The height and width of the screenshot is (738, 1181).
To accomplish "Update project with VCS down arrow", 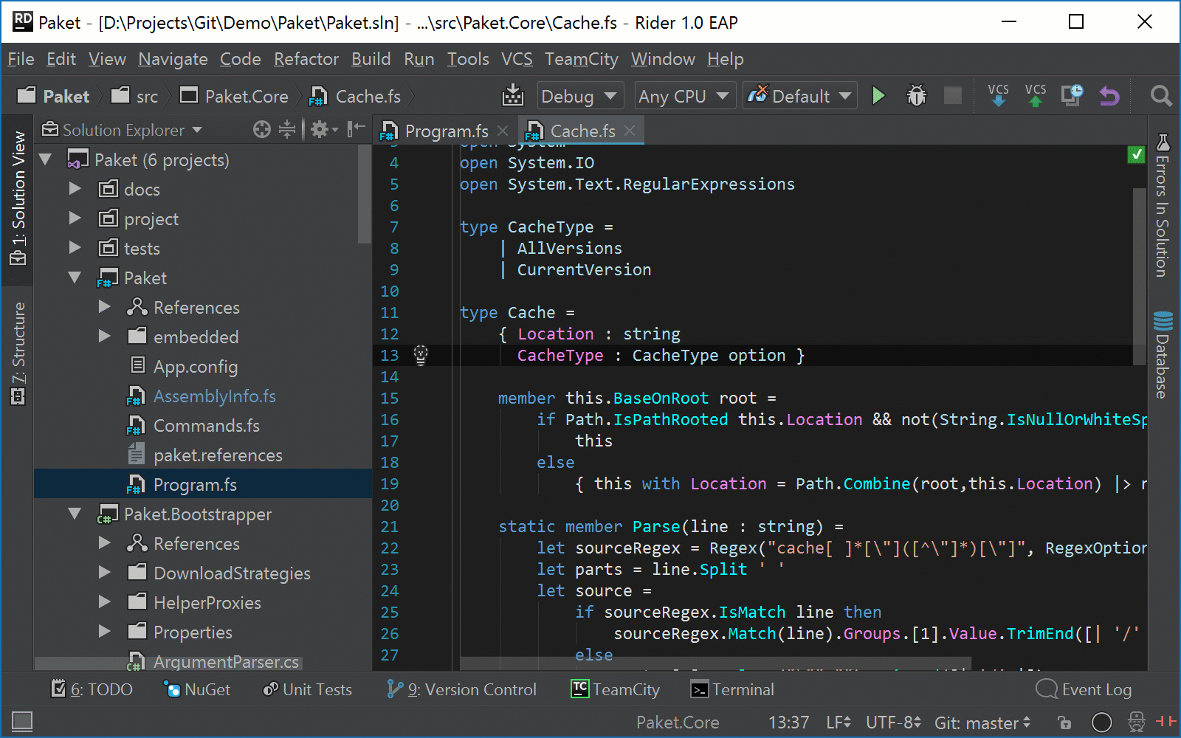I will [998, 96].
